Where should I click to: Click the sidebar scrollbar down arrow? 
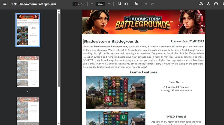[x=59, y=123]
